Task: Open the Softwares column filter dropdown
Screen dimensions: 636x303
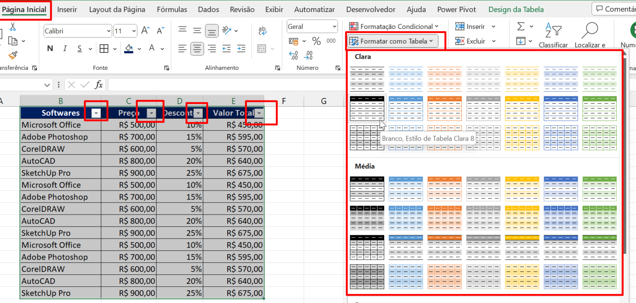Action: tap(96, 113)
